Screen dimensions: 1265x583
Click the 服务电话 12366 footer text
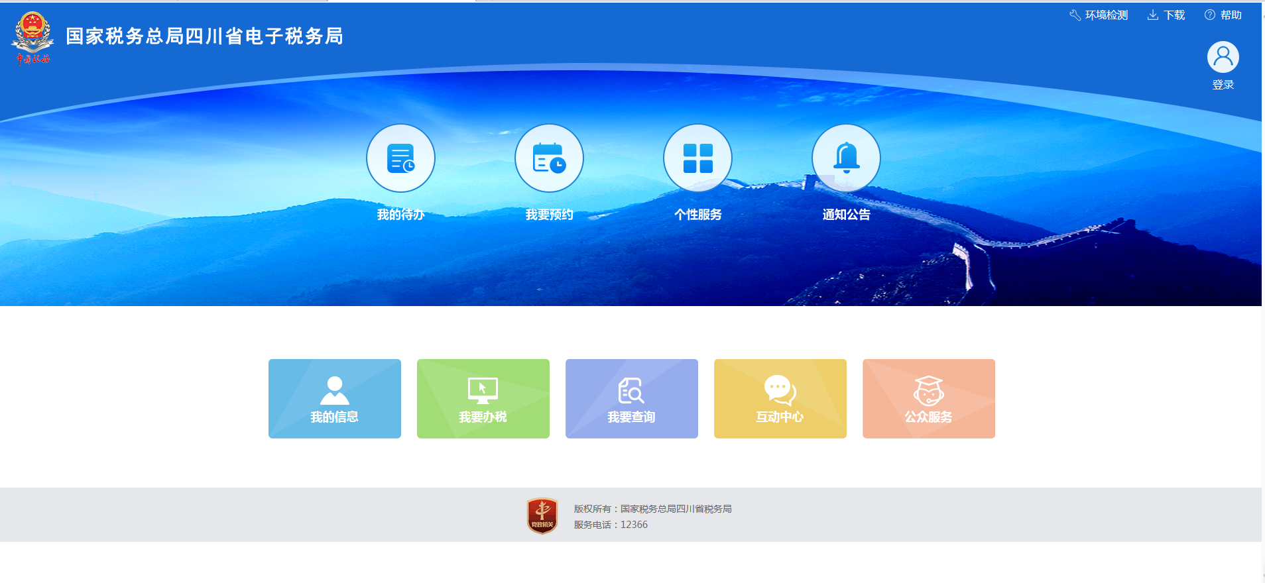(611, 525)
